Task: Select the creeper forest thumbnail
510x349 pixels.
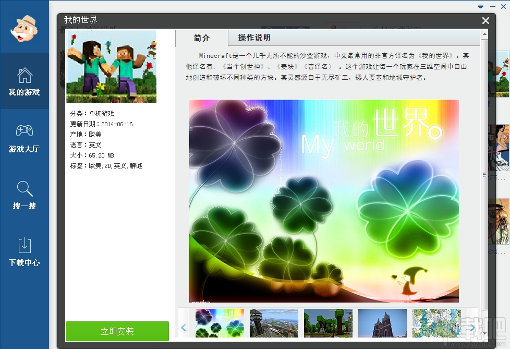Action: click(x=327, y=323)
